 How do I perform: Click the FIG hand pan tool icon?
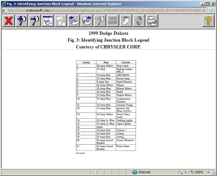coord(60,21)
